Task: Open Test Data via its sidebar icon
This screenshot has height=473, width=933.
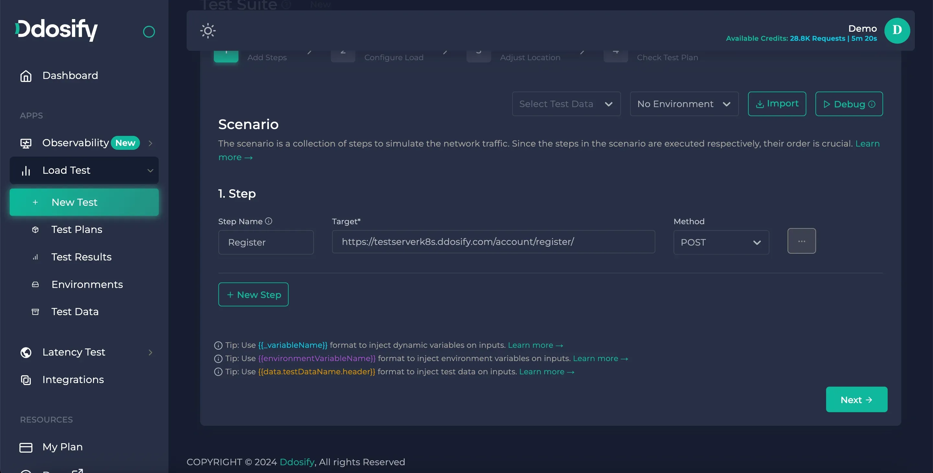Action: pos(35,311)
